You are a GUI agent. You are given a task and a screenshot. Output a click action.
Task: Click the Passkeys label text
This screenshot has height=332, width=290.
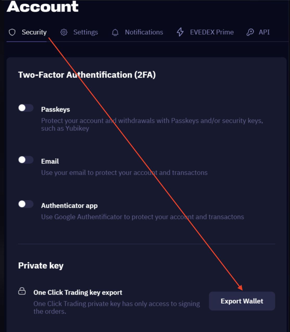pyautogui.click(x=55, y=109)
